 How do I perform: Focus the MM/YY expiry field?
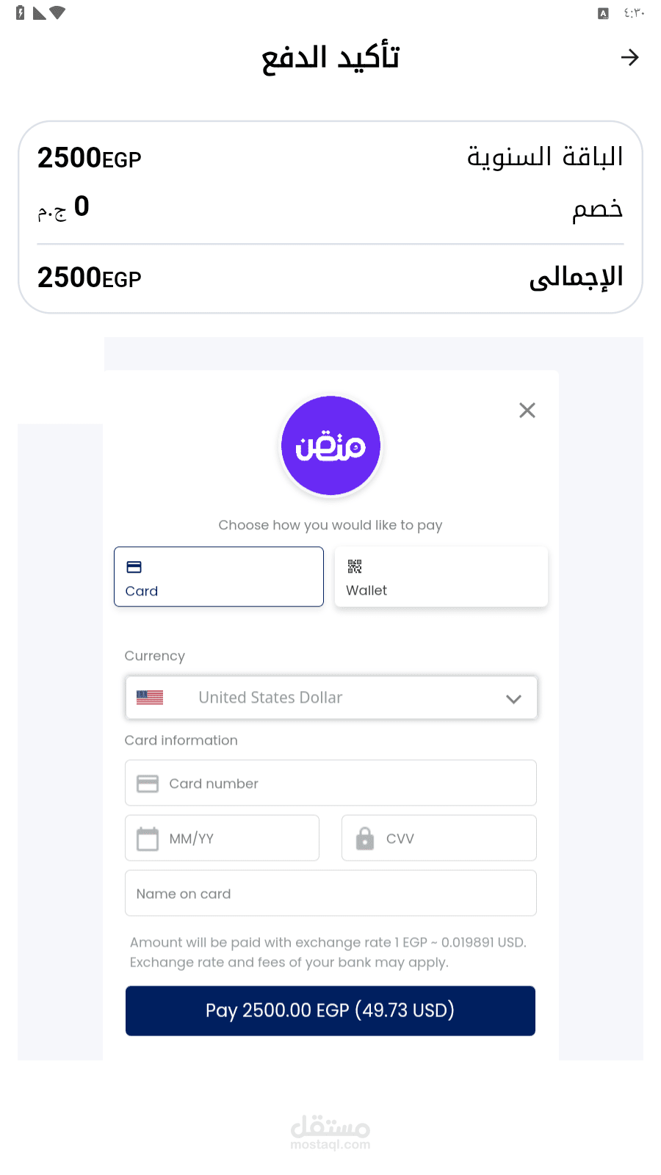click(222, 838)
